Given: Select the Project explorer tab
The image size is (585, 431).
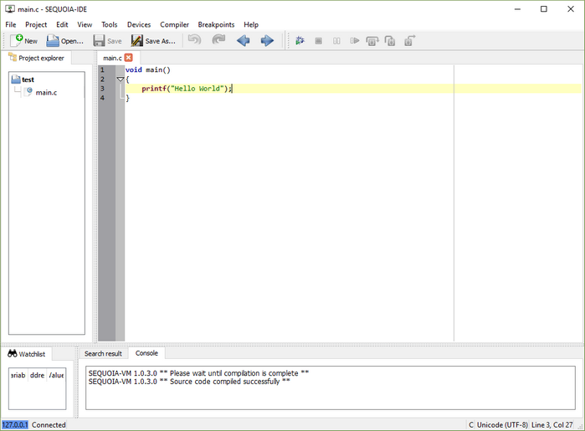Looking at the screenshot, I should click(37, 58).
